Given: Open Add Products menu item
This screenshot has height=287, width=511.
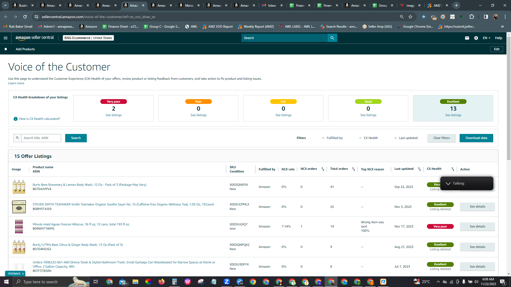Looking at the screenshot, I should [x=25, y=49].
